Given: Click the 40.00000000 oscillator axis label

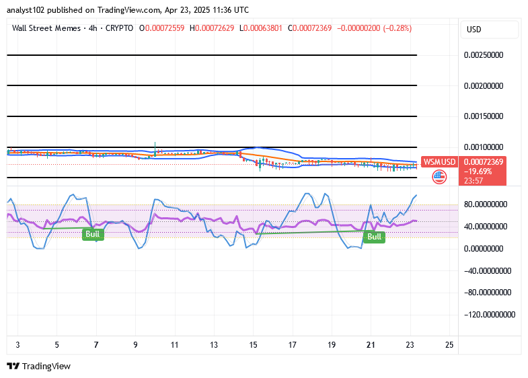Looking at the screenshot, I should click(x=485, y=227).
